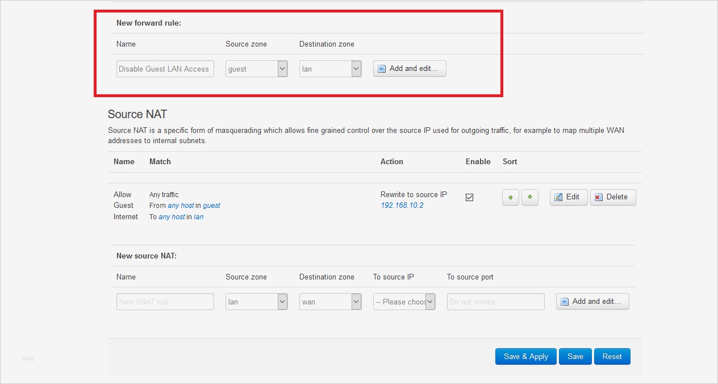Open the guest zone link in Match
Viewport: 718px width, 384px height.
pos(211,206)
